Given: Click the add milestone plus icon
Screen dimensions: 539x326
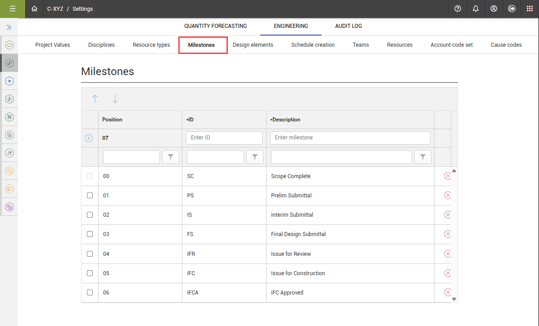Looking at the screenshot, I should [89, 138].
